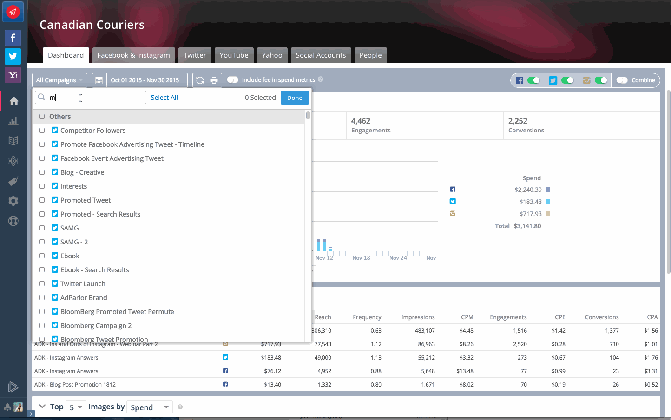
Task: Click the notification bell at bottom left
Action: click(x=7, y=407)
